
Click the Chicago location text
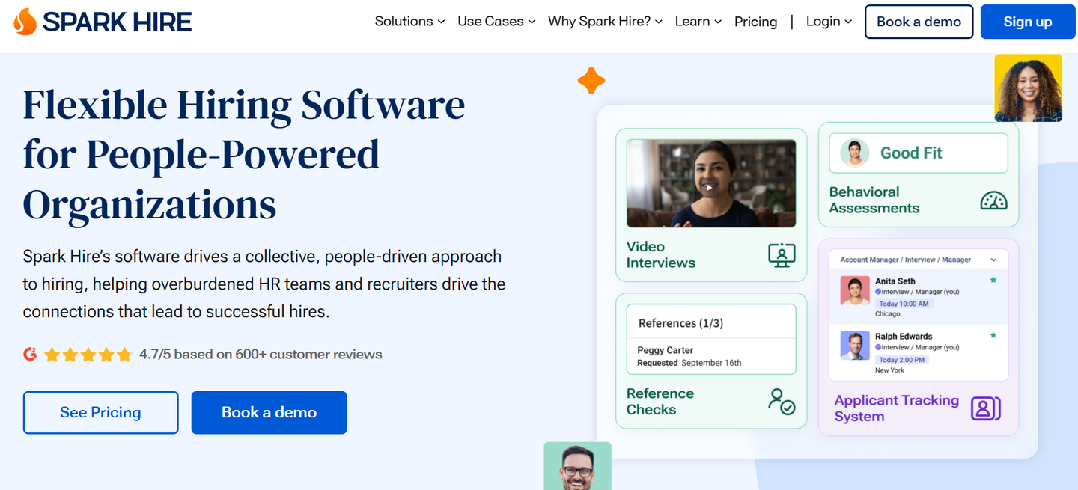888,314
